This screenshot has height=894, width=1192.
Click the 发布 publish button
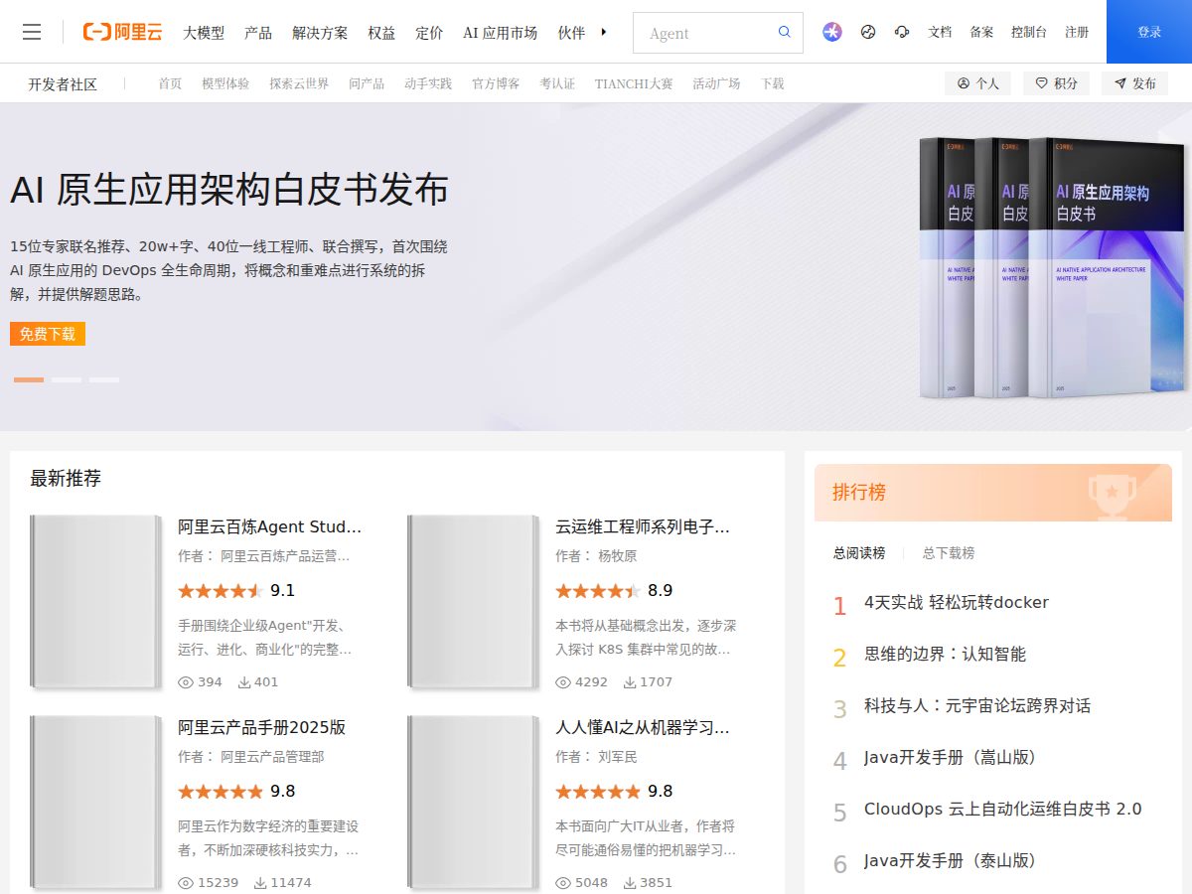(x=1134, y=83)
